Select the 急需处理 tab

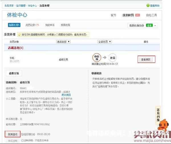tap(14, 25)
